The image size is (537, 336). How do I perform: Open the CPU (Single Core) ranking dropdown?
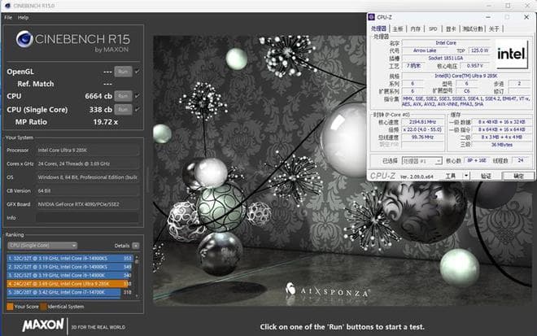point(41,245)
